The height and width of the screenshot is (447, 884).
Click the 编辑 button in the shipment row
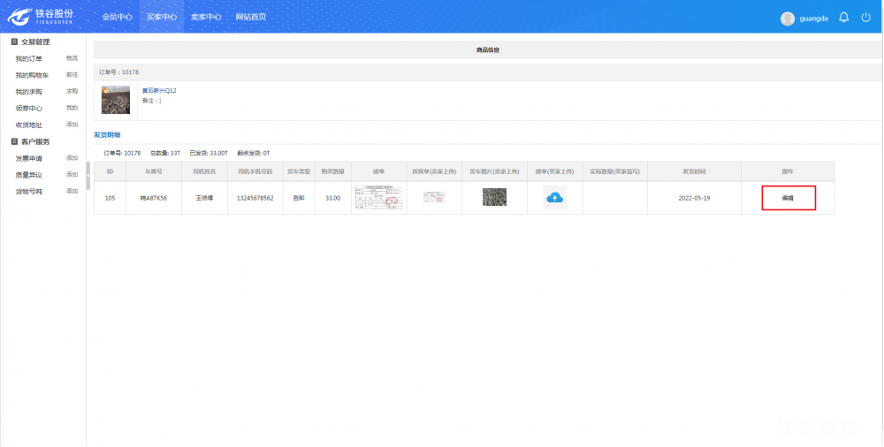tap(788, 198)
